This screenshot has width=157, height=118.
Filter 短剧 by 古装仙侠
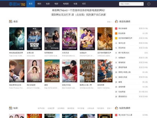pyautogui.click(x=91, y=108)
